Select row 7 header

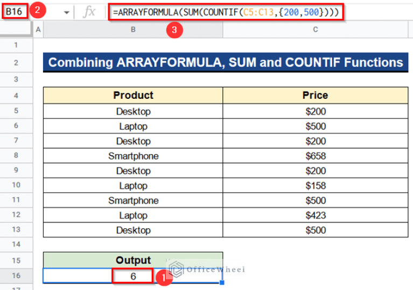coord(16,141)
